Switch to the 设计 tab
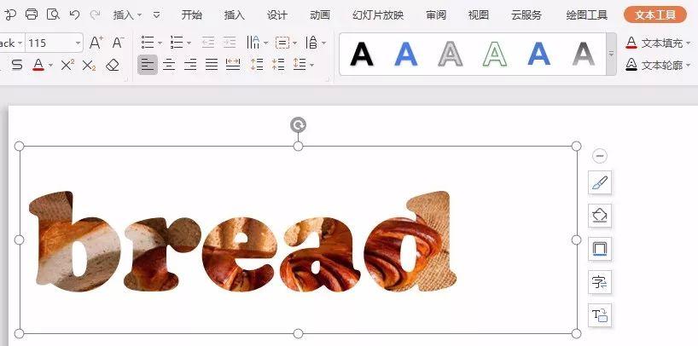This screenshot has width=698, height=346. pos(276,15)
